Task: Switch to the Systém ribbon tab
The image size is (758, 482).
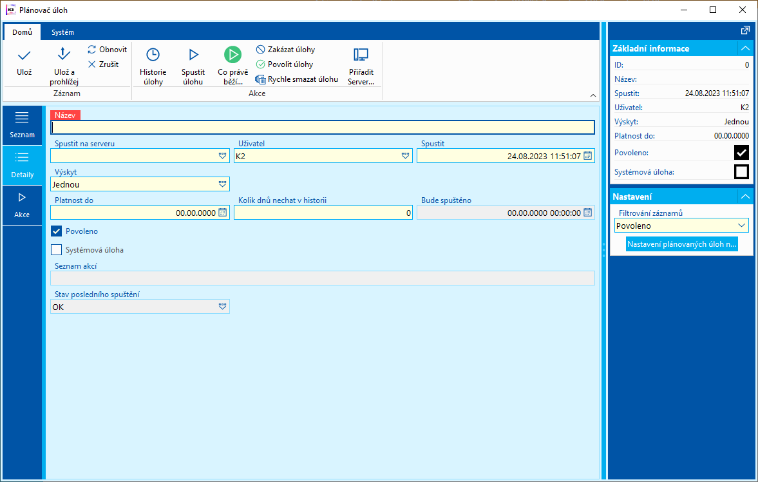Action: coord(62,32)
